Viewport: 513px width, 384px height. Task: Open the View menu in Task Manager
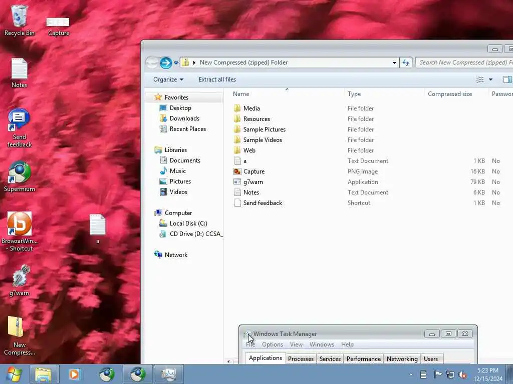tap(296, 344)
